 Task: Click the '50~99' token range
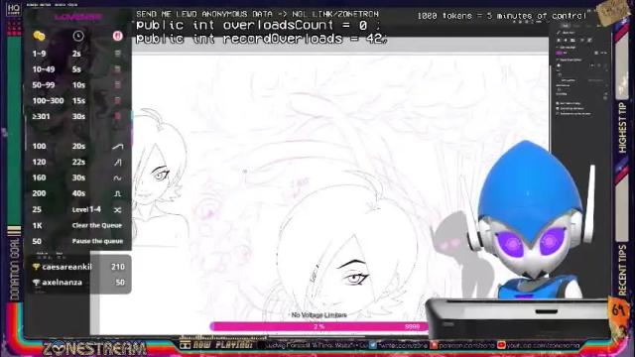pyautogui.click(x=44, y=85)
